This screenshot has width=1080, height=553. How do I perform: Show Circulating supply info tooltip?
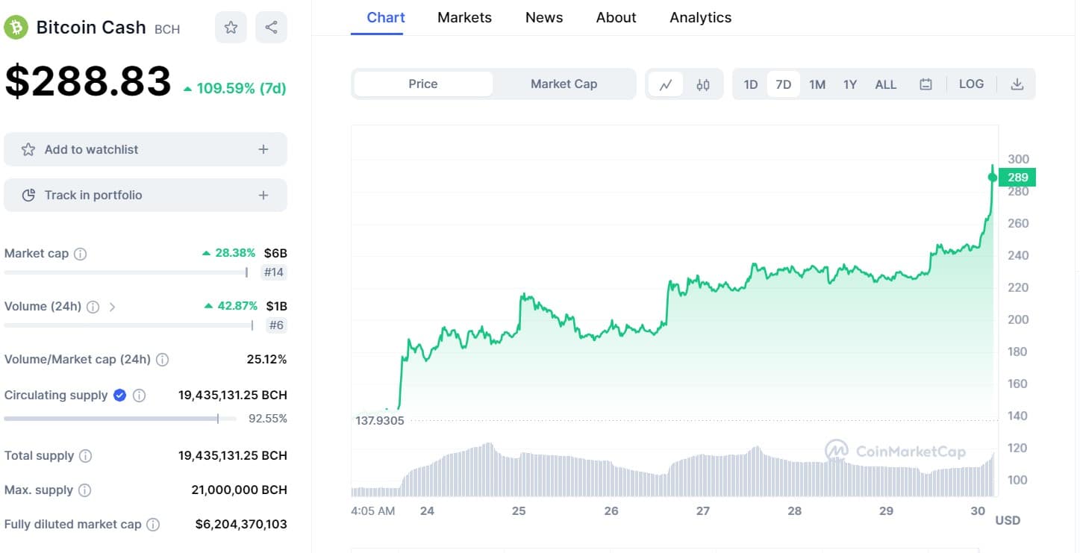[139, 396]
